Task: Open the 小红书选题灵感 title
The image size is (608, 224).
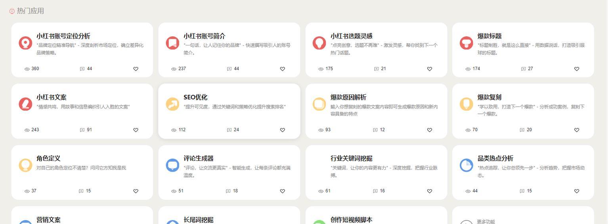Action: click(351, 36)
